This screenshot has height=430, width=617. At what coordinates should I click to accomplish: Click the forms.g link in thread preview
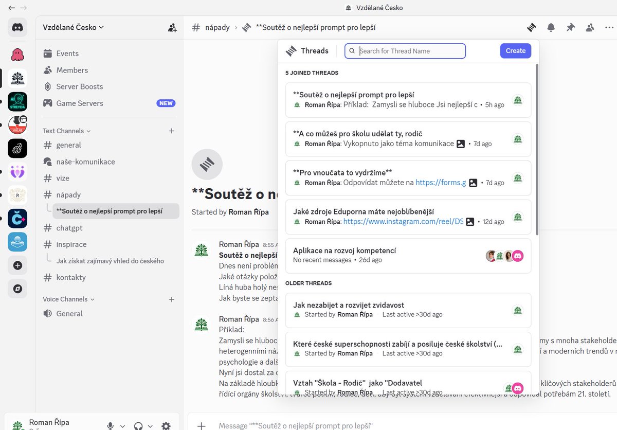click(x=441, y=183)
